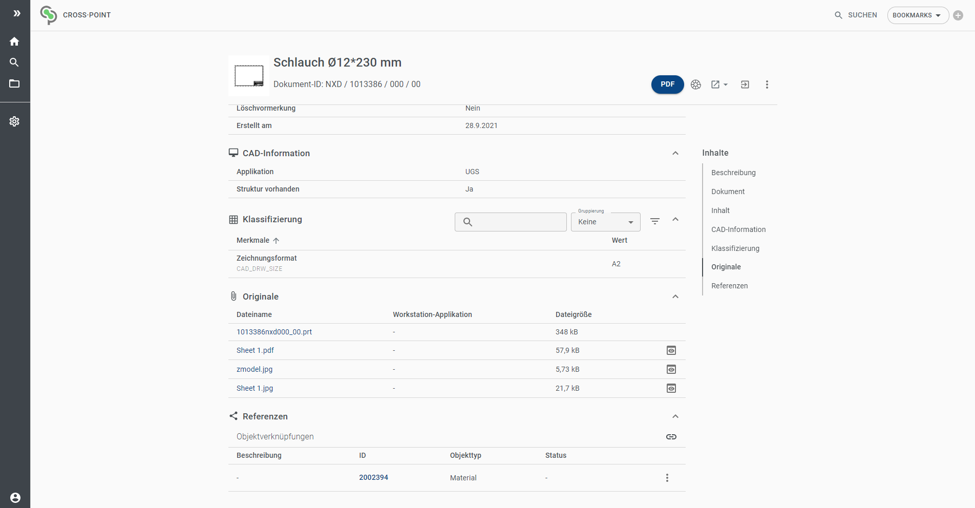Image resolution: width=975 pixels, height=508 pixels.
Task: Collapse the CAD-Information section
Action: [x=675, y=153]
